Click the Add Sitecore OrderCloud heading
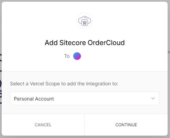The height and width of the screenshot is (138, 170). tap(85, 43)
